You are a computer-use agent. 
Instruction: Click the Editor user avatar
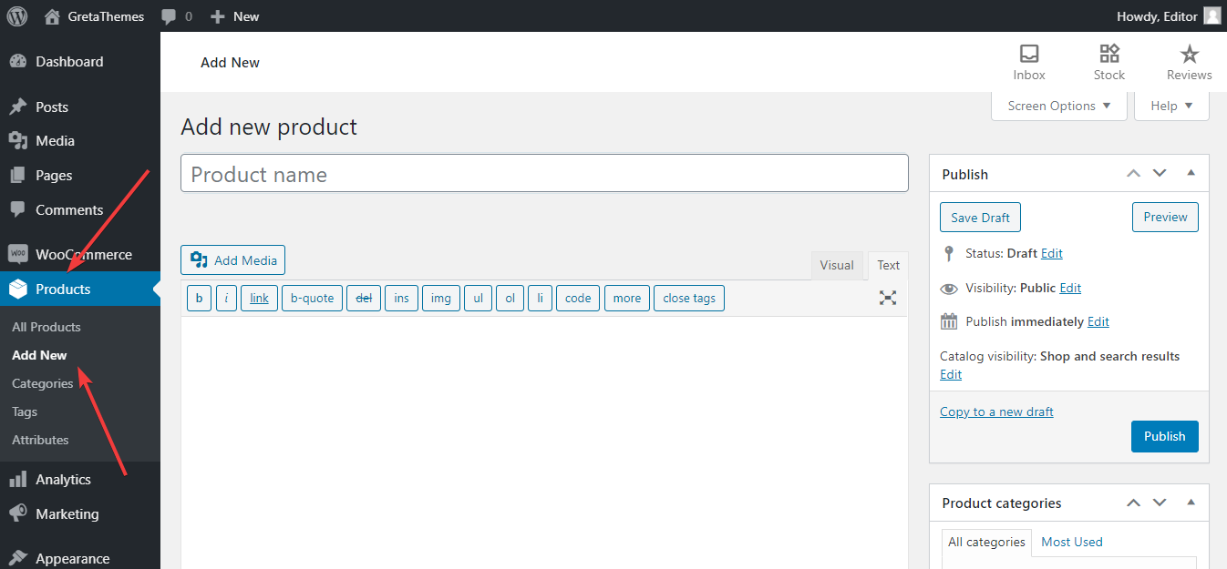pos(1212,16)
